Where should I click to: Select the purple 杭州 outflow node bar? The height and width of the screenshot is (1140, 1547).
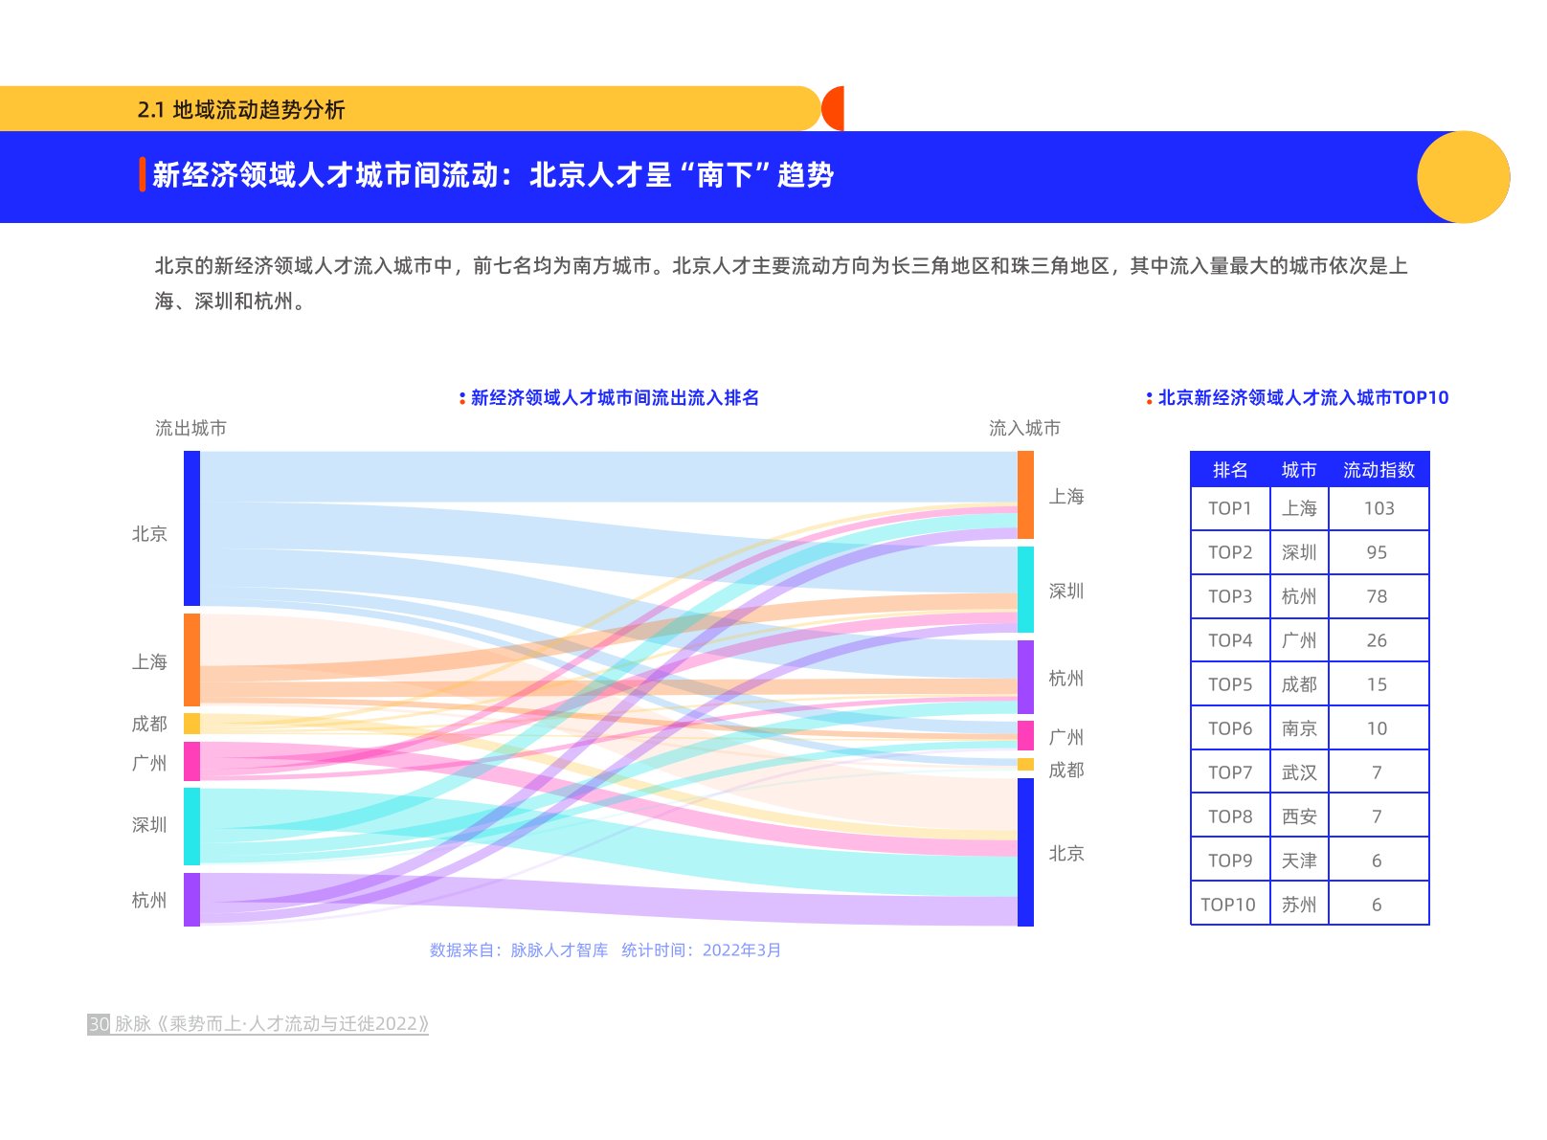pyautogui.click(x=191, y=899)
